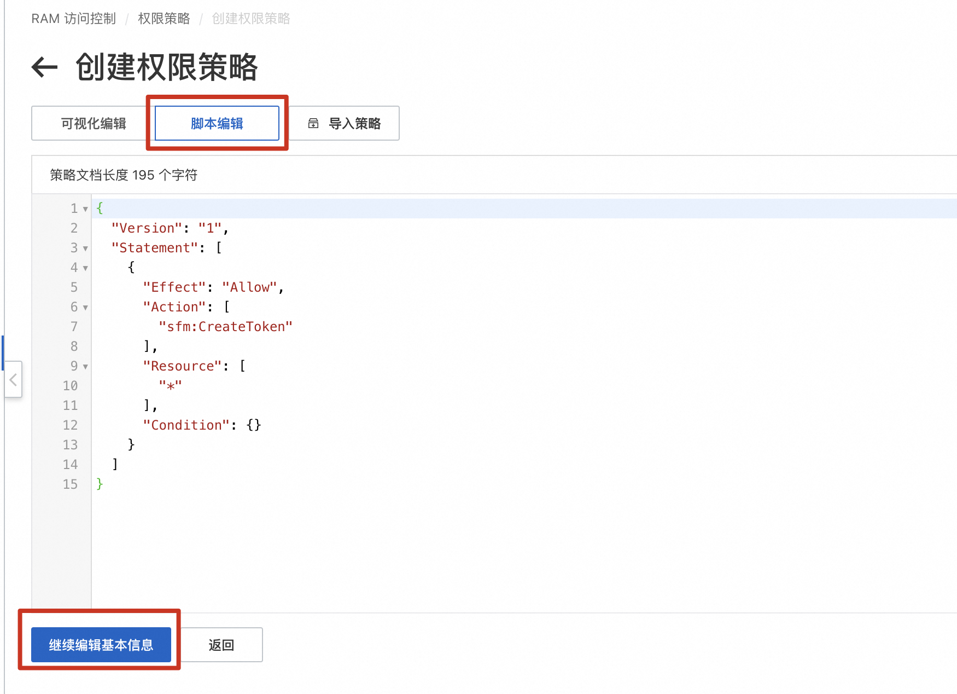The width and height of the screenshot is (957, 694).
Task: Click the "Condition": {} line
Action: click(x=202, y=425)
